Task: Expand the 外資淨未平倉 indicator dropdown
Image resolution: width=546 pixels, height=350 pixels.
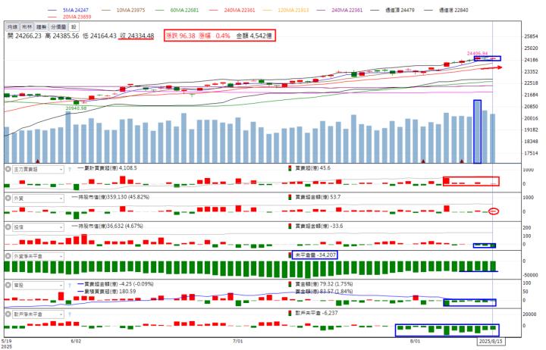Action: (x=38, y=256)
